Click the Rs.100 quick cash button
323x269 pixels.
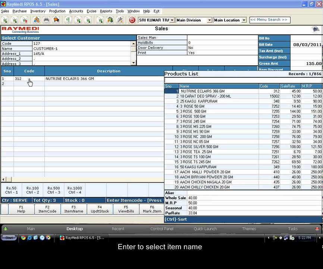click(x=32, y=190)
